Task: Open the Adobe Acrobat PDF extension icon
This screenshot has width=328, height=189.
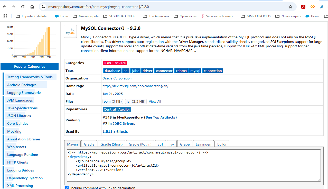Action: tap(303, 7)
